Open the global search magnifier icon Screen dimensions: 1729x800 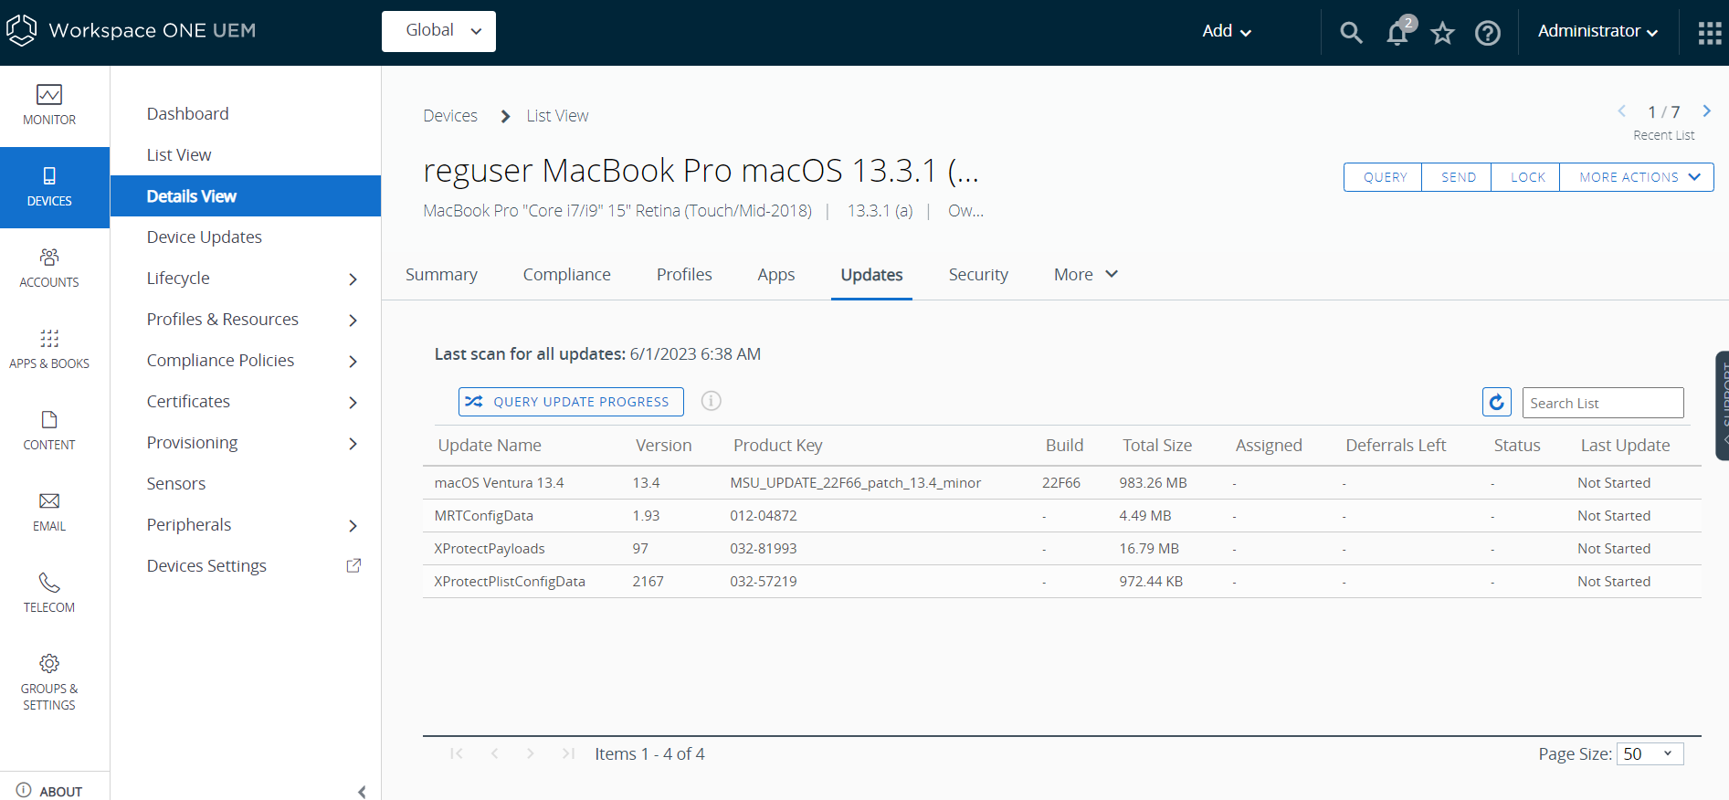click(1351, 33)
